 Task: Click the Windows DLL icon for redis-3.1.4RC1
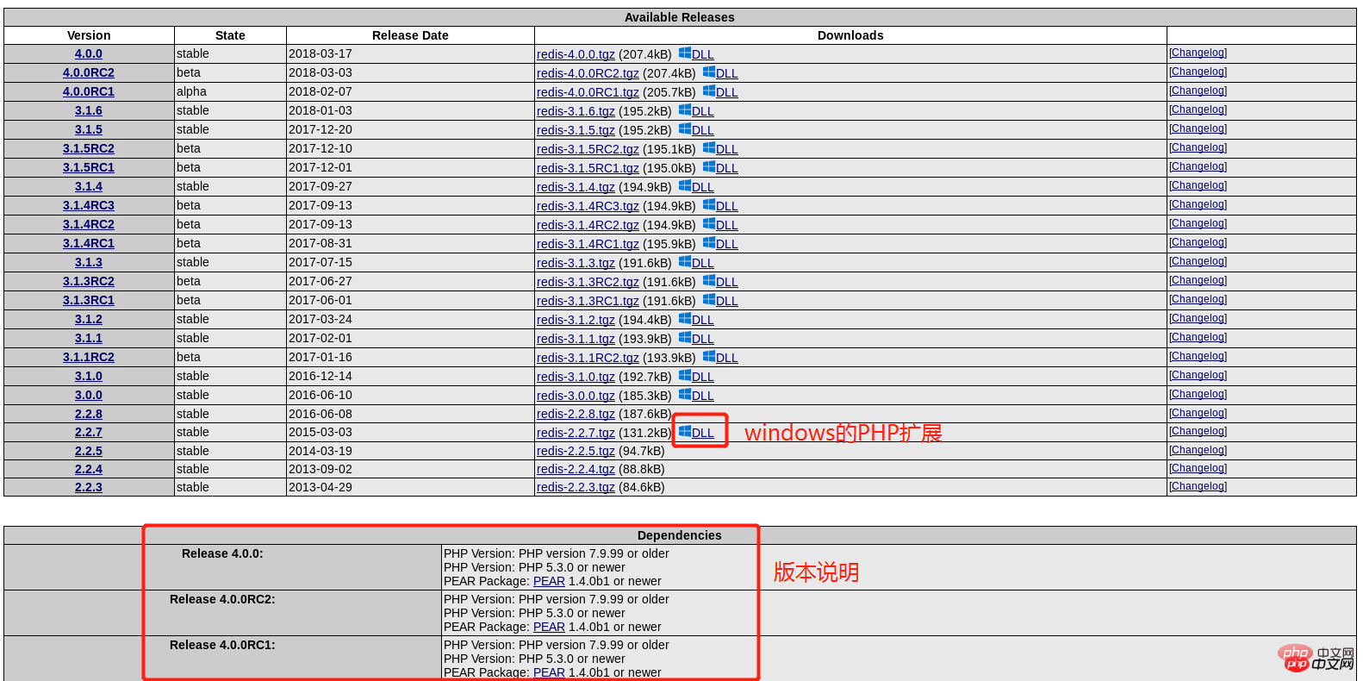[709, 243]
